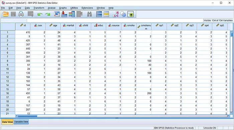Click the nominal icon on sex header
The height and width of the screenshot is (130, 234).
pos(36,25)
